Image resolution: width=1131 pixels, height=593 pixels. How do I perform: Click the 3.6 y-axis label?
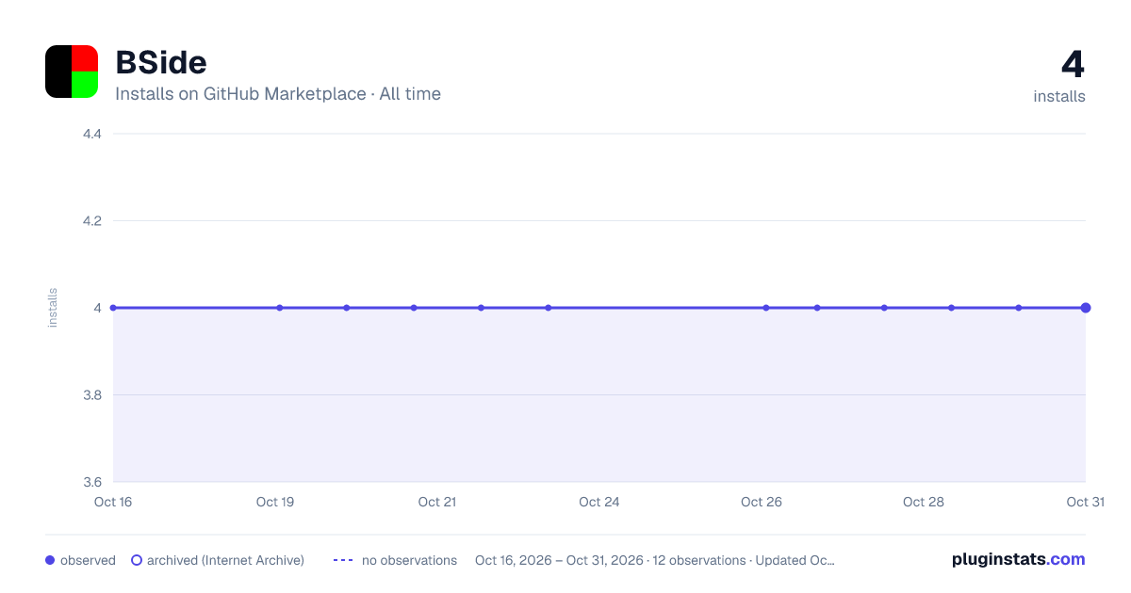[x=92, y=482]
